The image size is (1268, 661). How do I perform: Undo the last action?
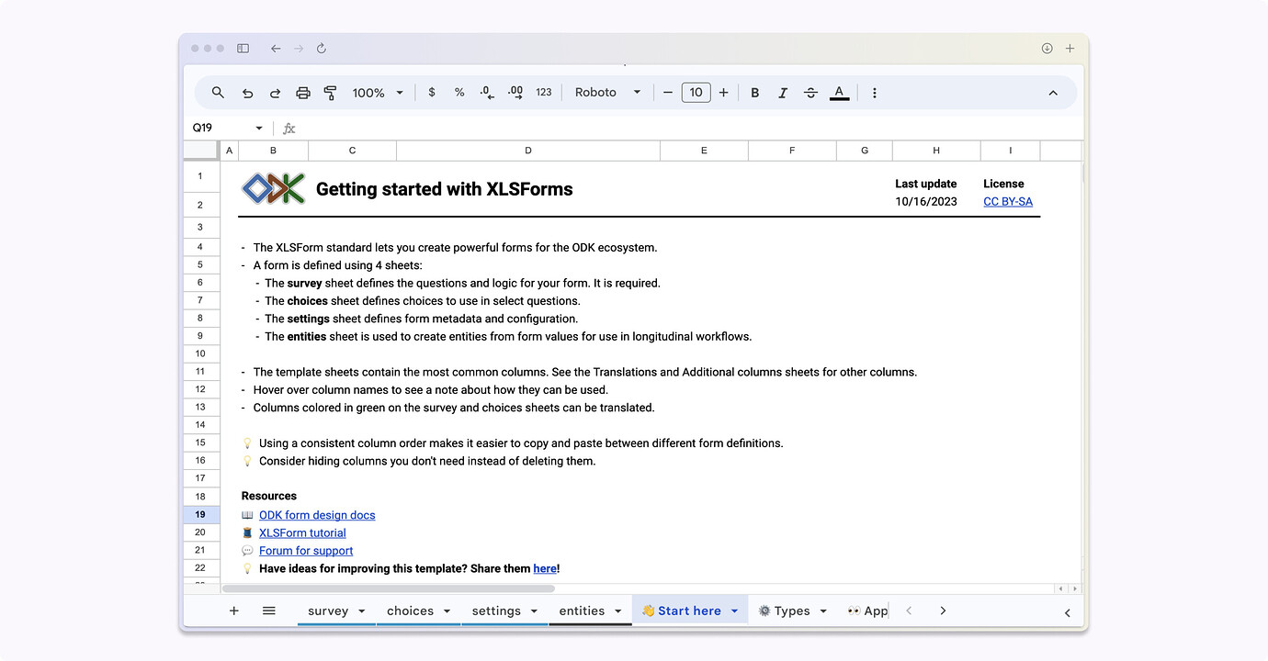tap(247, 93)
